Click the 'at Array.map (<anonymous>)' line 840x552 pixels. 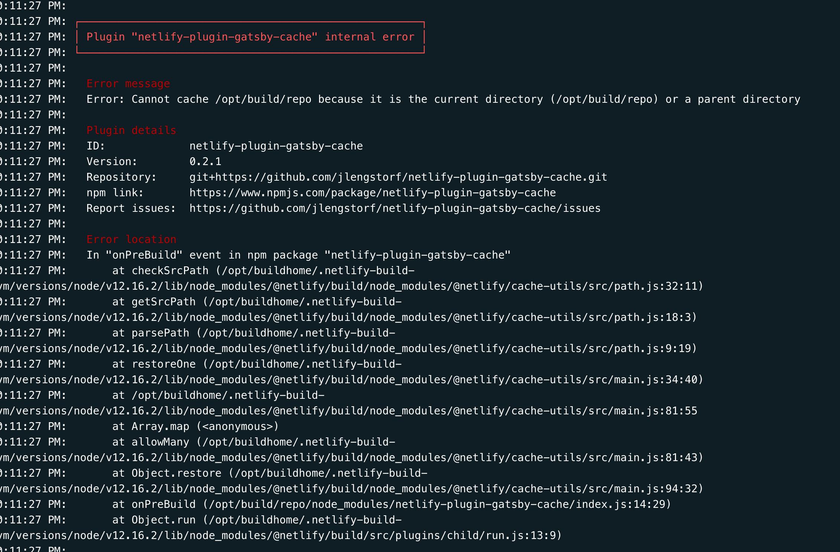click(x=196, y=427)
